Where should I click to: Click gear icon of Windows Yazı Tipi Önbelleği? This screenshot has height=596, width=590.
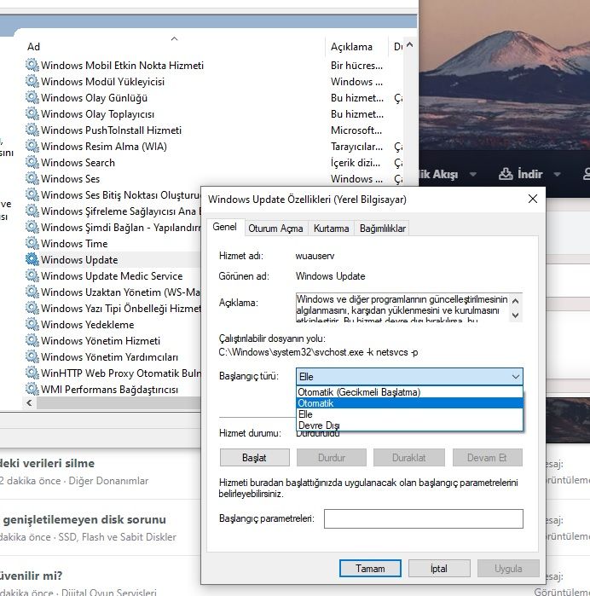[32, 309]
